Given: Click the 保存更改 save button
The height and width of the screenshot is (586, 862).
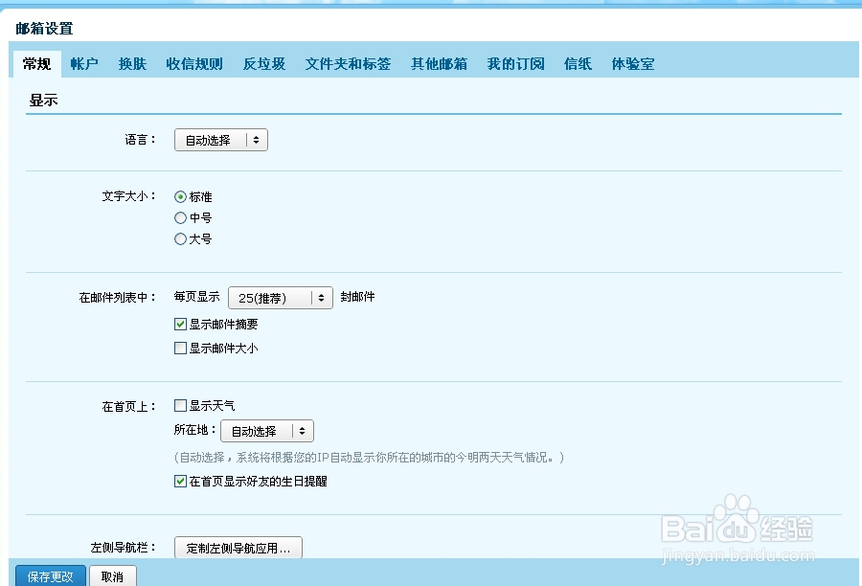Looking at the screenshot, I should 49,576.
